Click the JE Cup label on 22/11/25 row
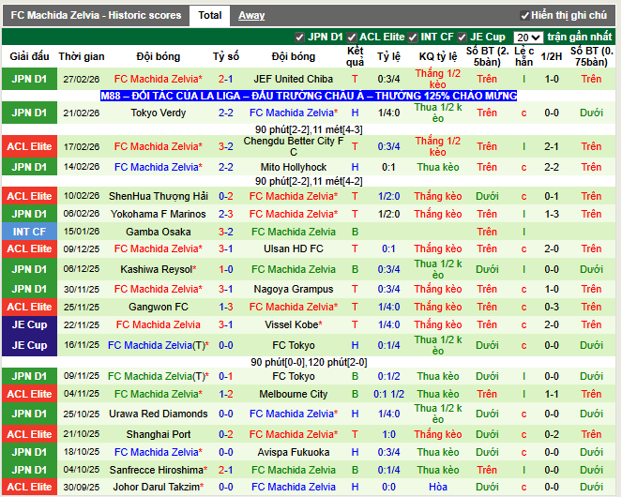This screenshot has width=622, height=497. tap(29, 324)
